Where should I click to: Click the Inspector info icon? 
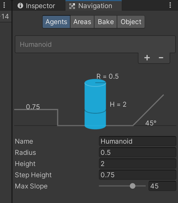tap(20, 6)
